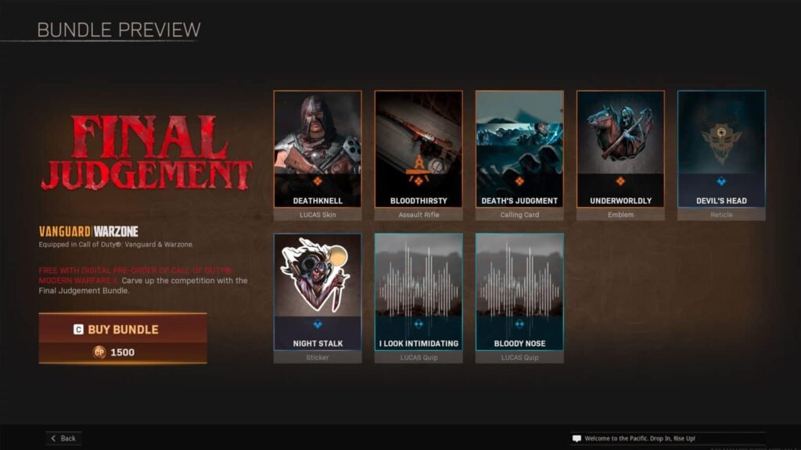Play the Bloody Nose quip waveform
The width and height of the screenshot is (801, 450).
click(x=519, y=281)
